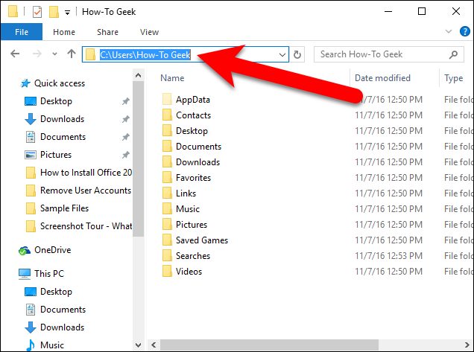Image resolution: width=474 pixels, height=352 pixels.
Task: Click the Properties checkmark icon in title bar
Action: coord(37,12)
